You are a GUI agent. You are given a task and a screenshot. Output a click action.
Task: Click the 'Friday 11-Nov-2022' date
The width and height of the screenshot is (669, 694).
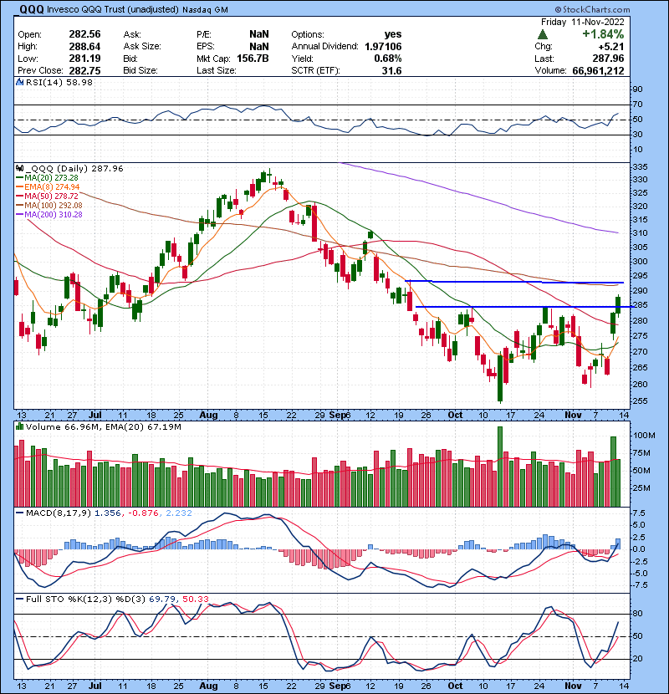[x=582, y=22]
